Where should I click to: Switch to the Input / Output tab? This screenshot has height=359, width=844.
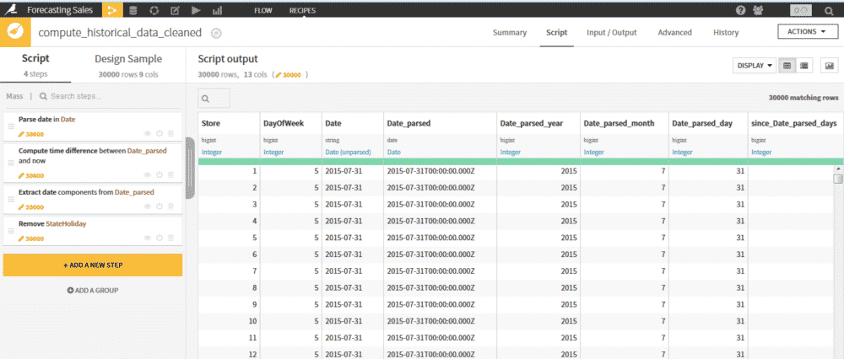611,33
